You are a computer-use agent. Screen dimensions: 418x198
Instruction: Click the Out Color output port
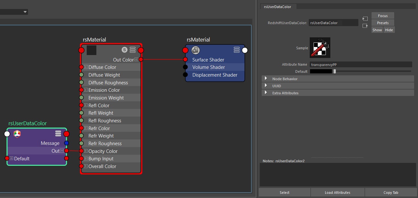click(x=141, y=60)
